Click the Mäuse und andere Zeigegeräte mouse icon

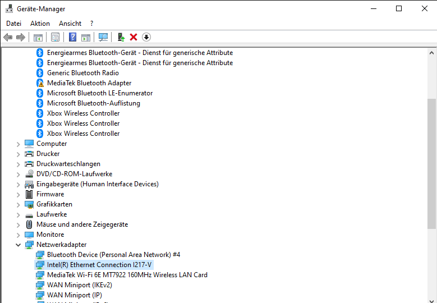tap(29, 224)
